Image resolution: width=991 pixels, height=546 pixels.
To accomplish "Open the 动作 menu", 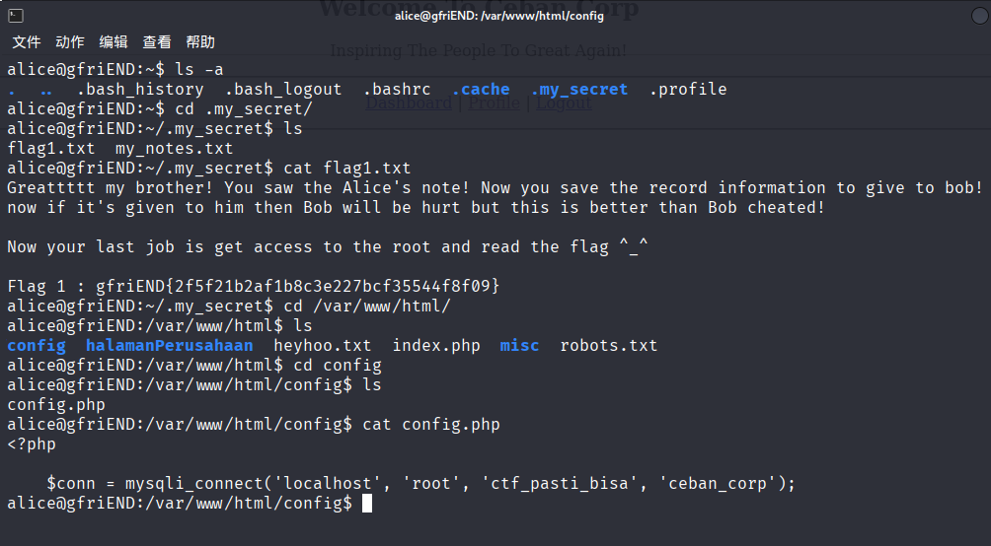I will [x=70, y=42].
